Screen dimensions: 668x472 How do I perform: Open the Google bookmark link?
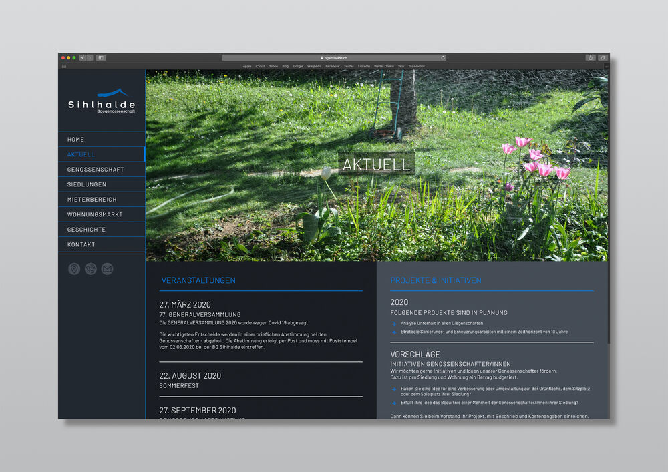point(298,66)
